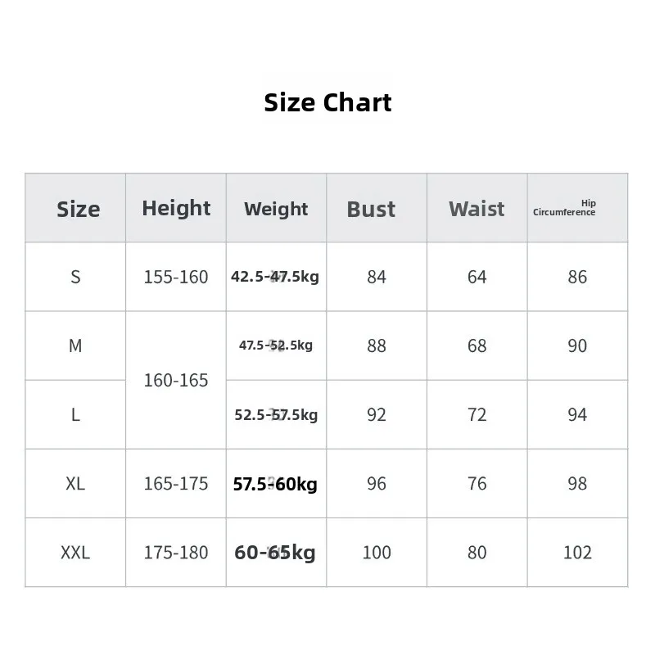The width and height of the screenshot is (655, 655).
Task: Select the M size row label
Action: [75, 346]
